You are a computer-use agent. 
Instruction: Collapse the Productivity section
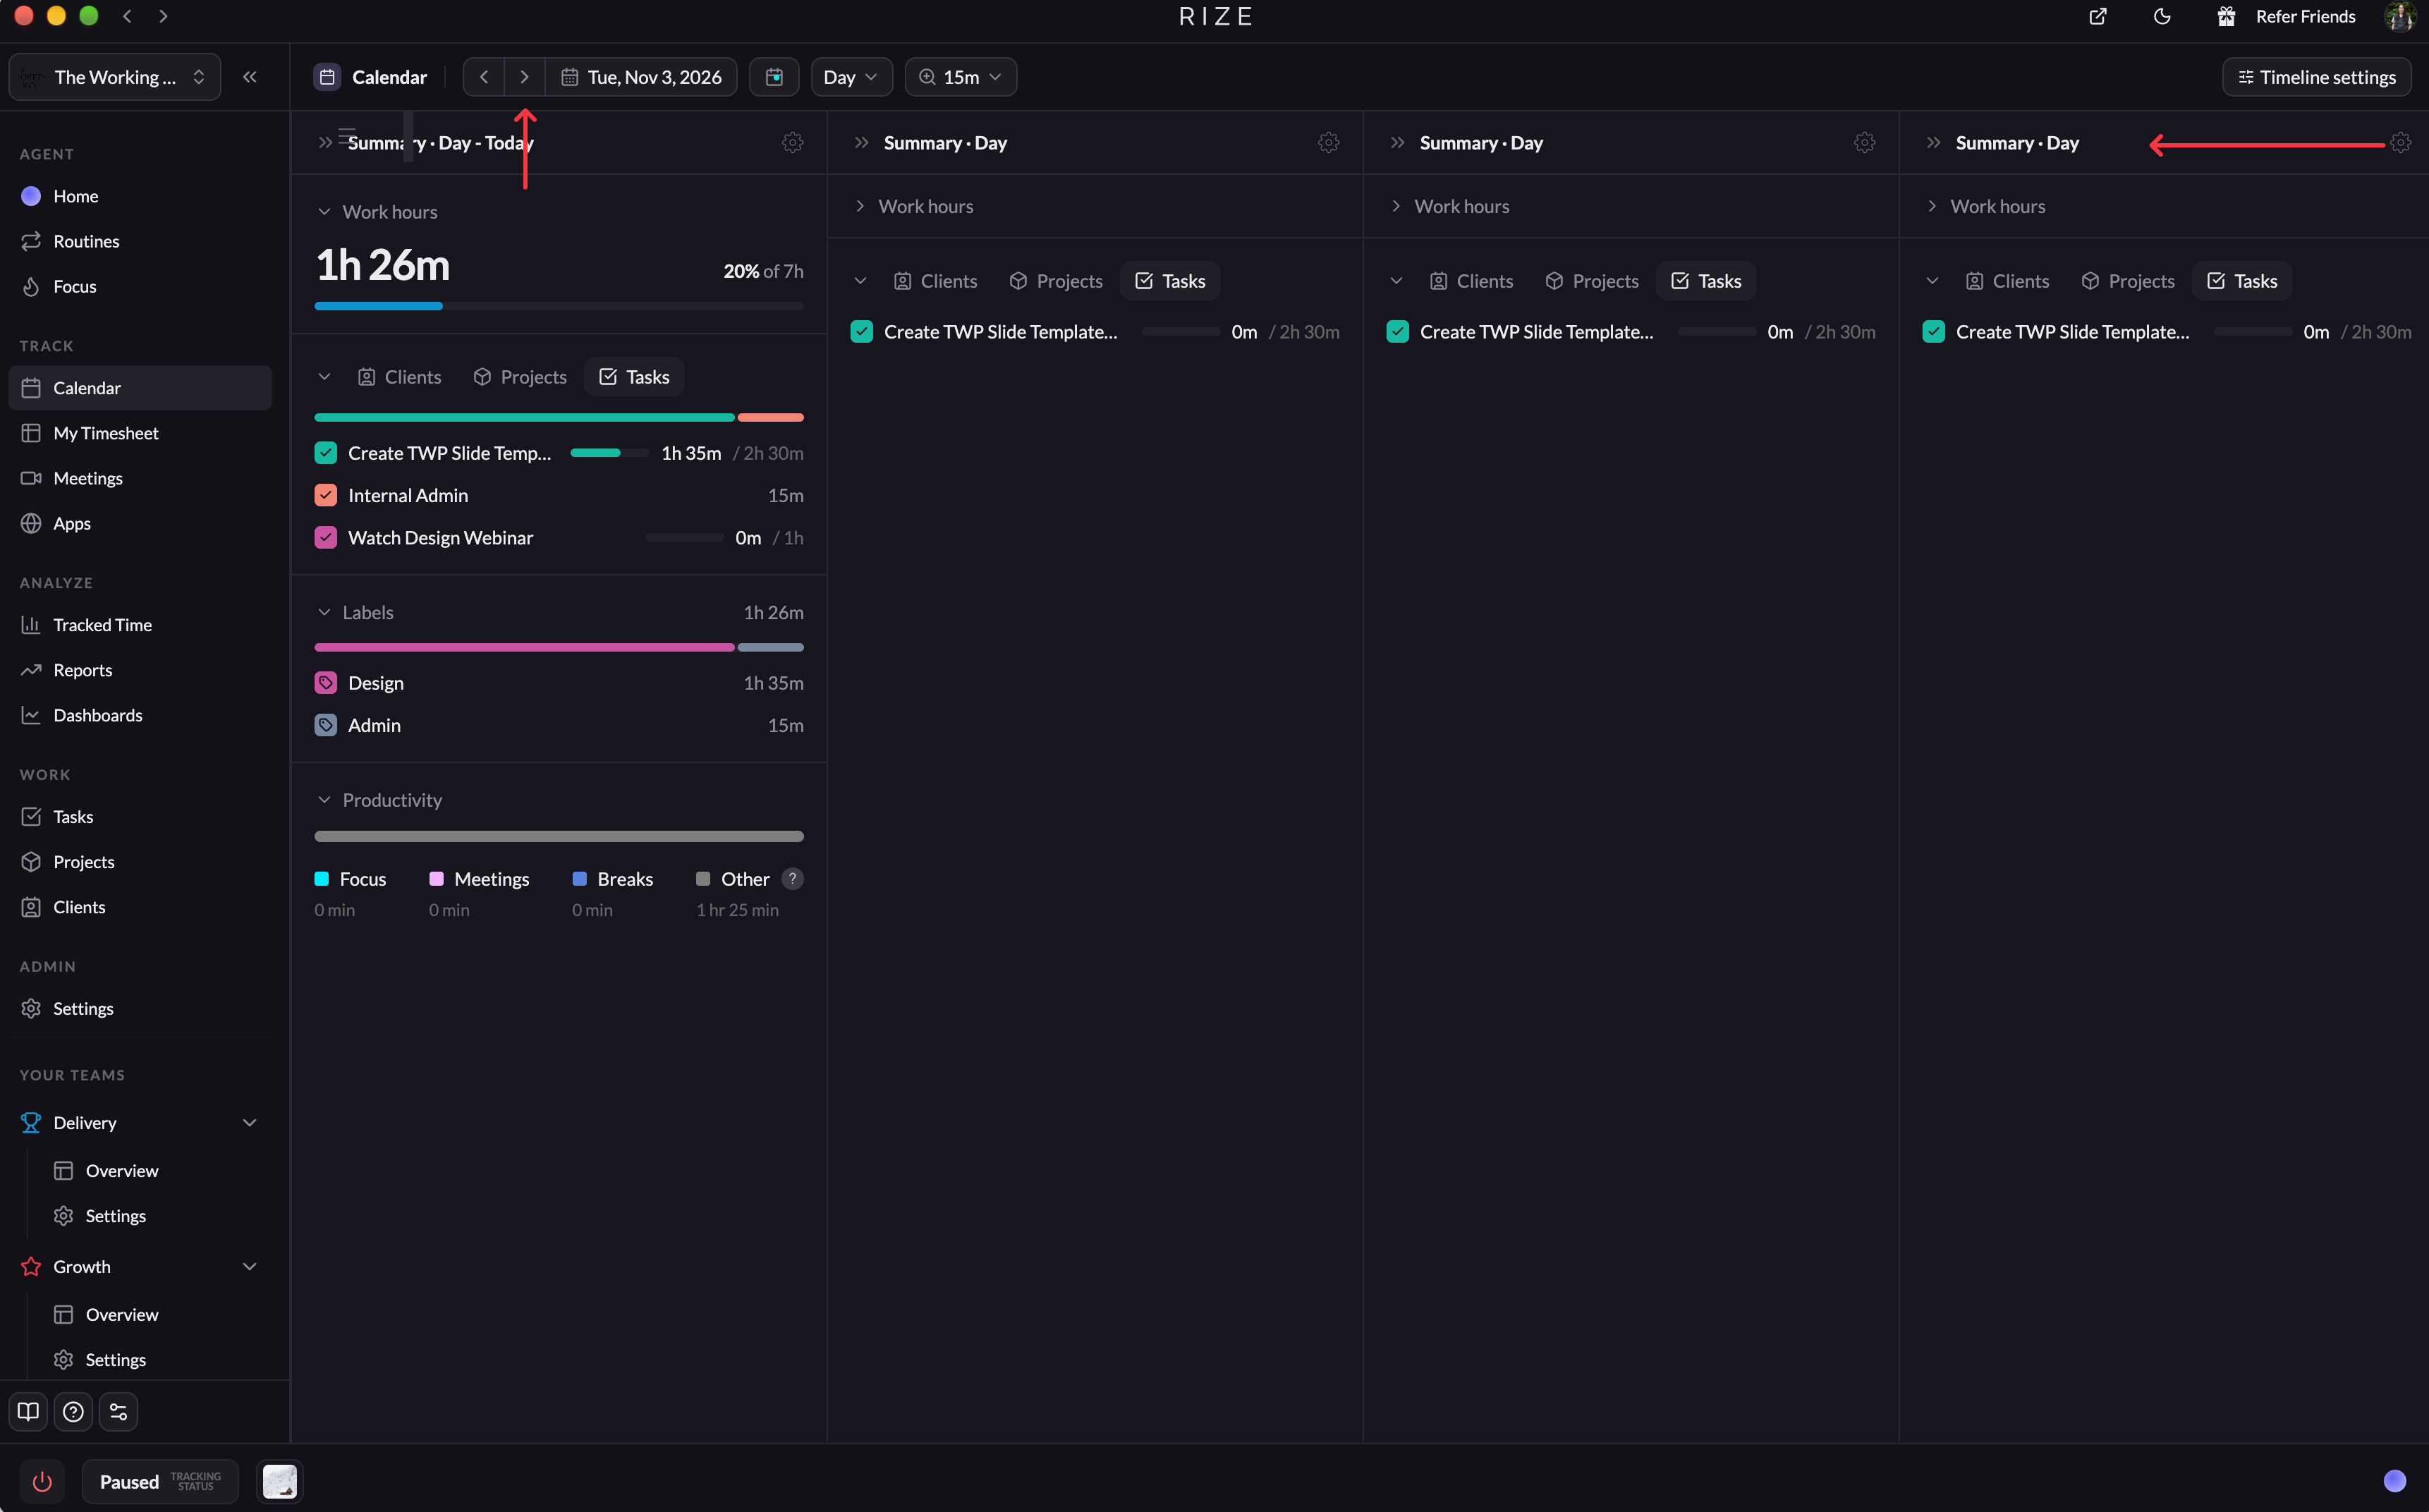(x=324, y=800)
